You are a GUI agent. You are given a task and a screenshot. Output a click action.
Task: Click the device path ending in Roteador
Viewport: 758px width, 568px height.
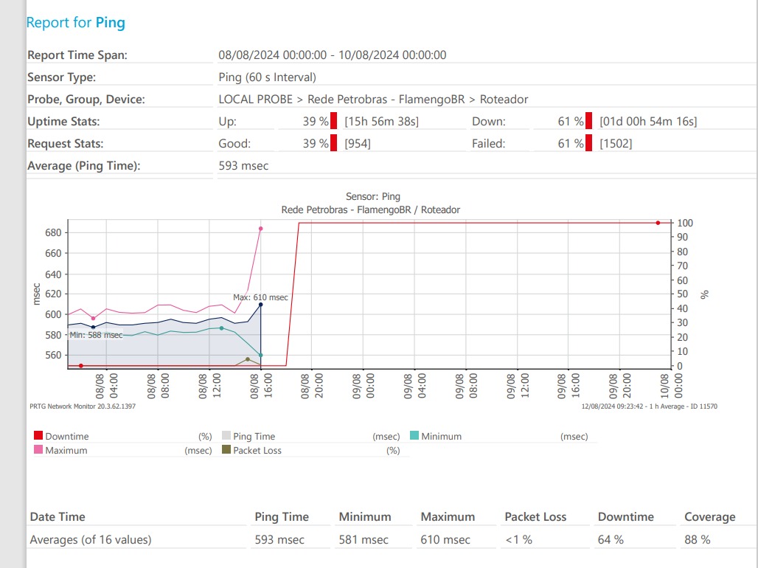pos(373,100)
